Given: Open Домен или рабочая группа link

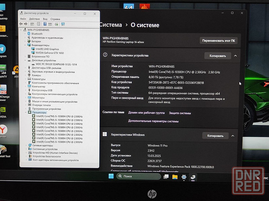Looking at the screenshot, I should [x=147, y=113].
